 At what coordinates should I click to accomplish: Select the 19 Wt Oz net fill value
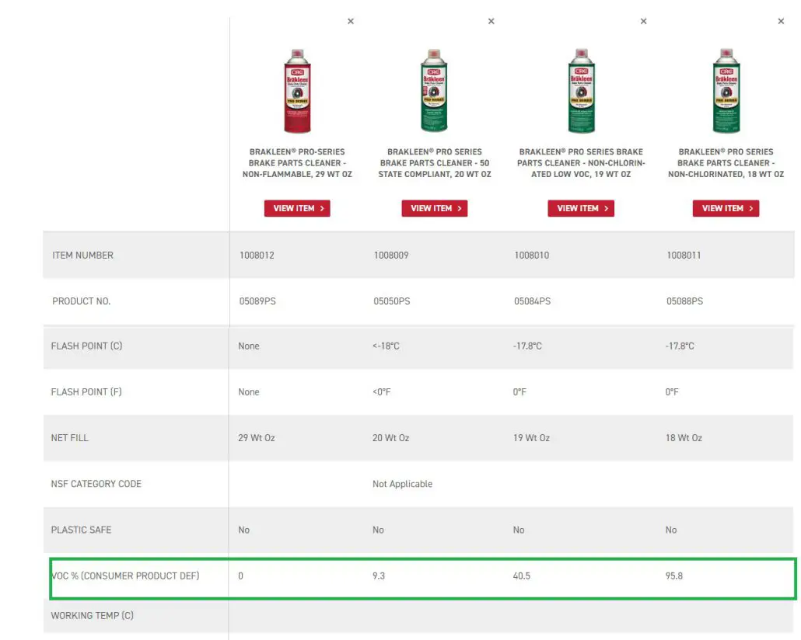(531, 438)
